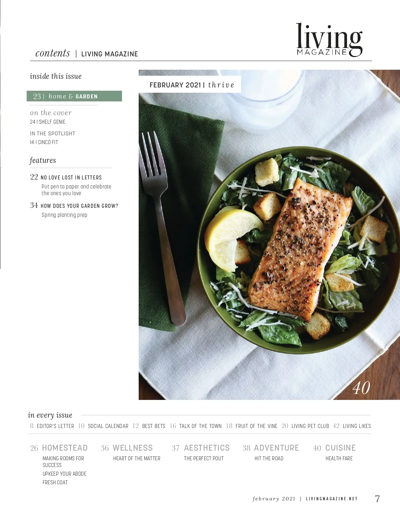Open the No Love Lost in Letters feature

pyautogui.click(x=71, y=177)
